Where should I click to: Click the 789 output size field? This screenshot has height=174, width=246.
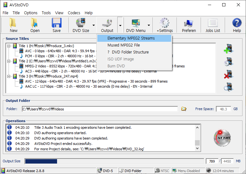(x=212, y=161)
